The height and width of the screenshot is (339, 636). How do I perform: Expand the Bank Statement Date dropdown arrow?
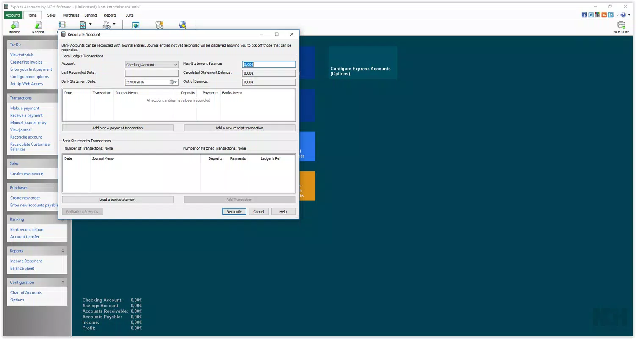[x=176, y=82]
